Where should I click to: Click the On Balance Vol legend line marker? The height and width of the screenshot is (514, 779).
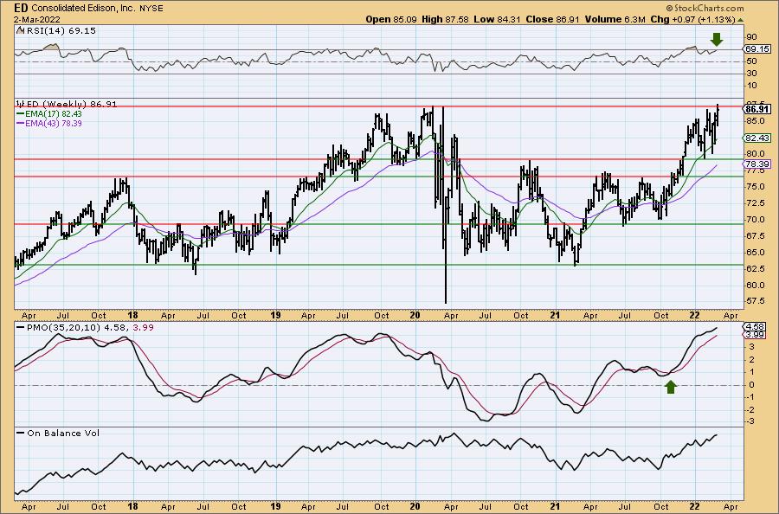coord(21,433)
